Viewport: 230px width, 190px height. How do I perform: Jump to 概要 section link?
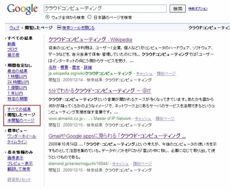click(64, 67)
